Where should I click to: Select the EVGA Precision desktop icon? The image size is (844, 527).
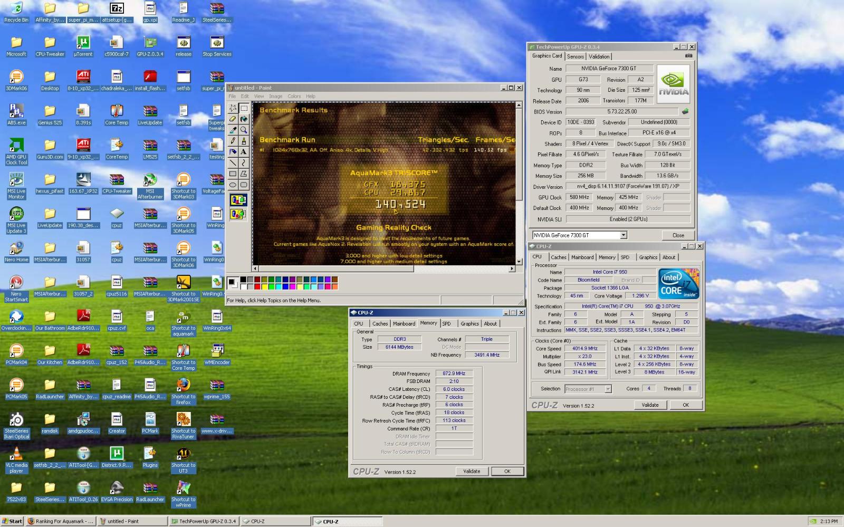[117, 492]
